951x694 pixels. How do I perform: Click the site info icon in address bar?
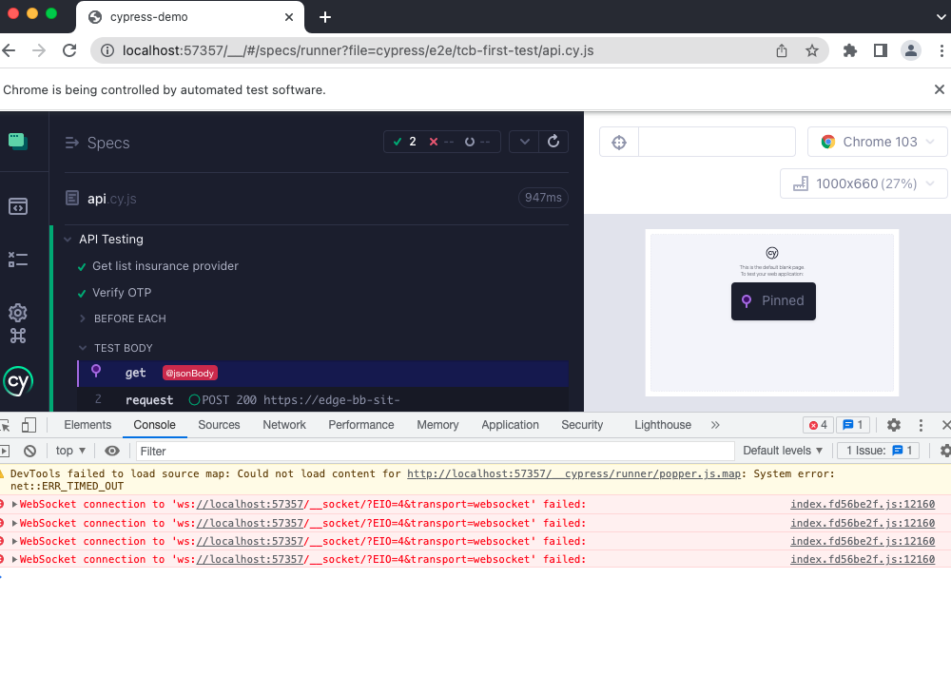[107, 51]
